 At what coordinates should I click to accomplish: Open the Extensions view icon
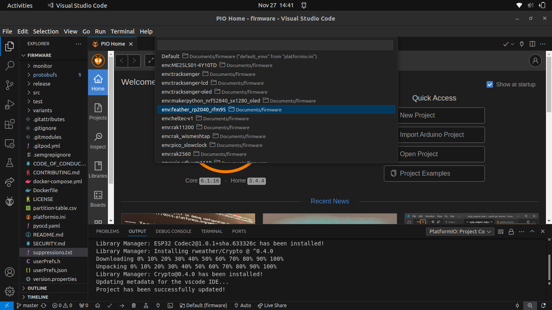tap(10, 124)
